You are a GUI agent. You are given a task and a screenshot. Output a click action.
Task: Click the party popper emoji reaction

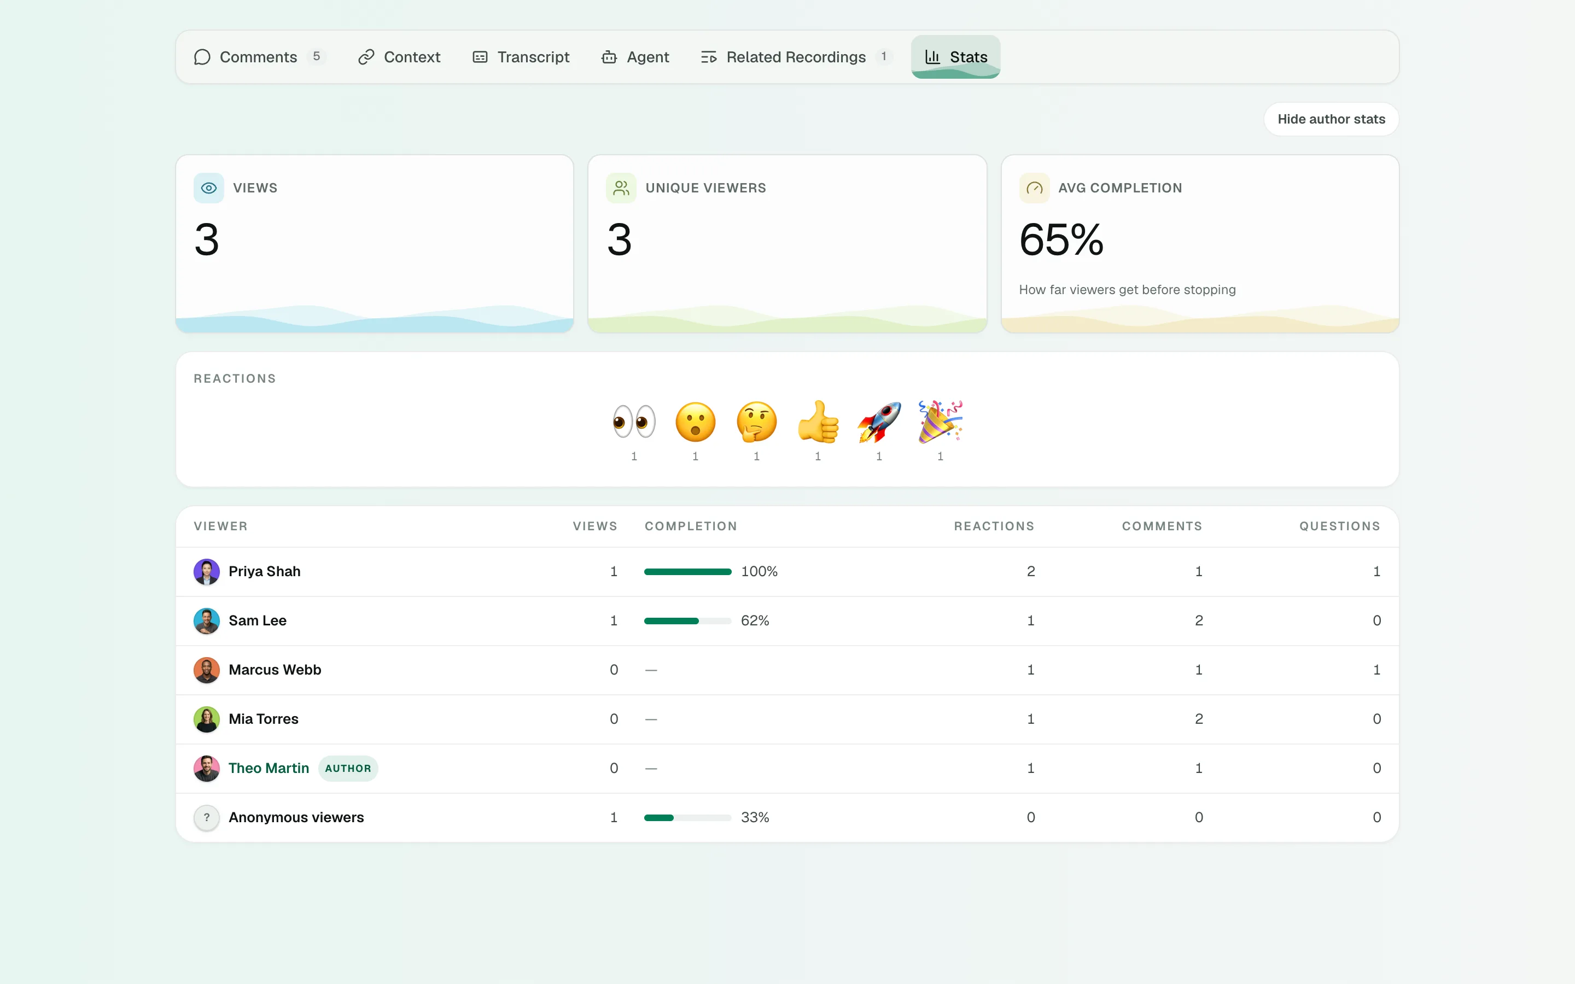click(940, 421)
